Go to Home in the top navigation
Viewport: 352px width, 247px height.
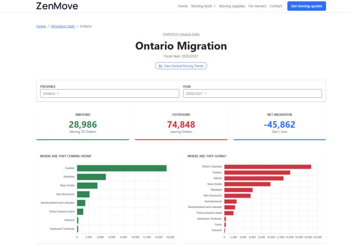click(x=183, y=6)
